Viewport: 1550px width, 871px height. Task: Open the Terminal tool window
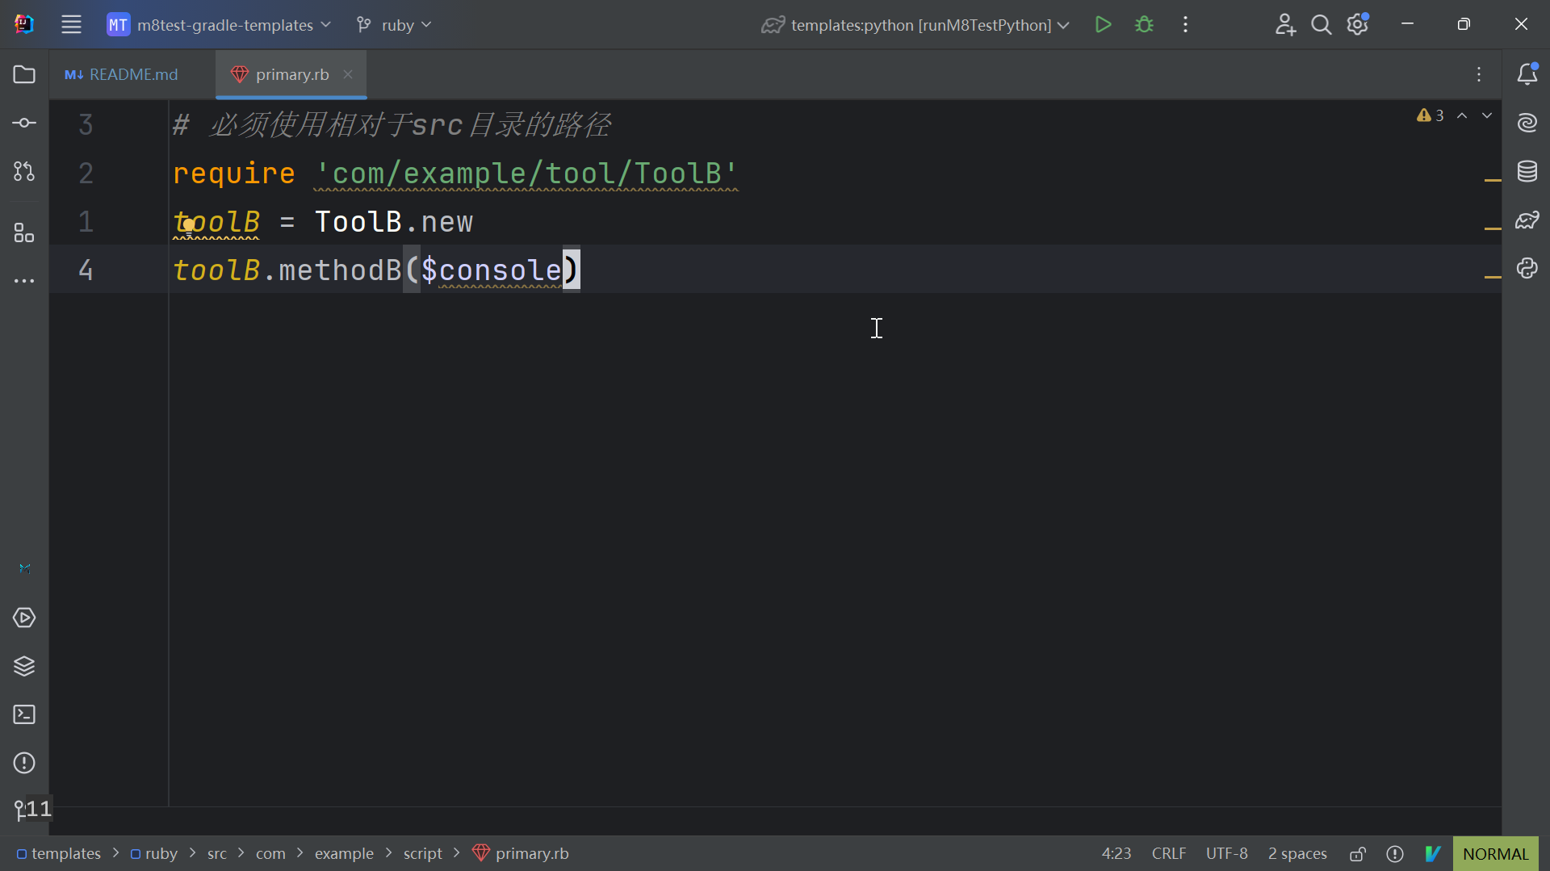tap(24, 714)
